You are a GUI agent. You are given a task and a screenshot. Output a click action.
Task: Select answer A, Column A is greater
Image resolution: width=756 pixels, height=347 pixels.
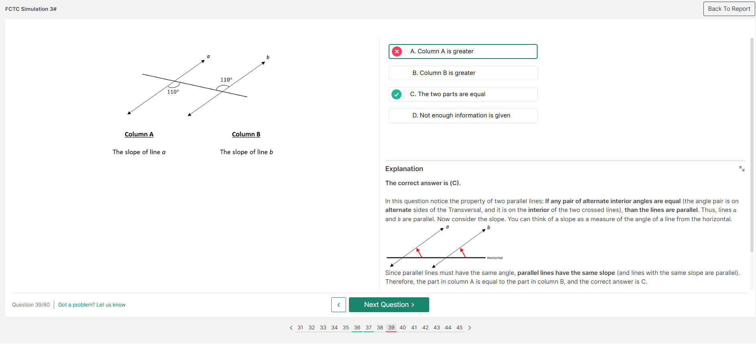coord(463,51)
